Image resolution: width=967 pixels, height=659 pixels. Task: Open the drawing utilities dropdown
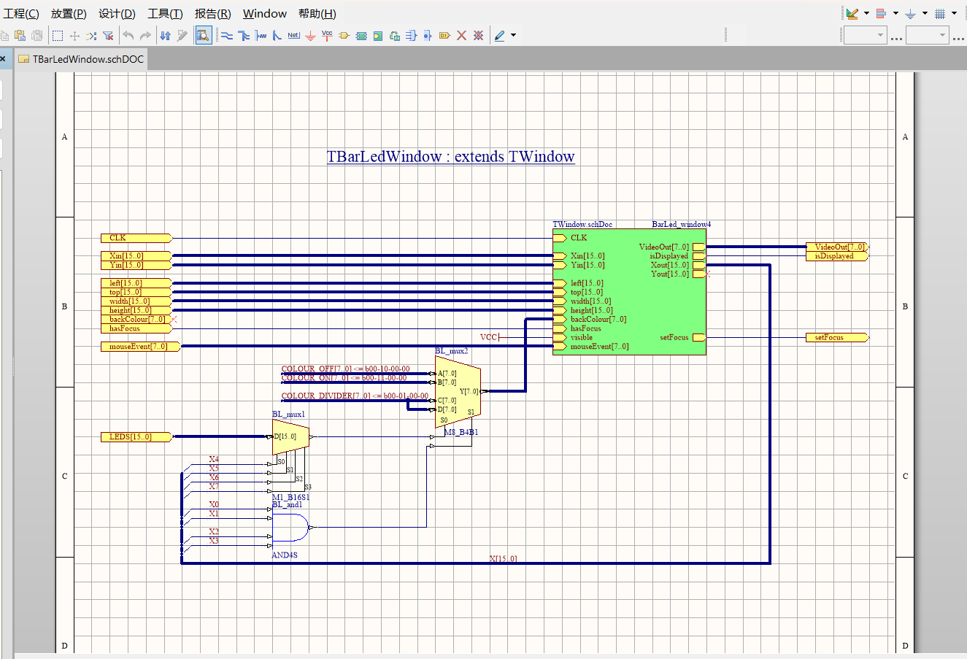point(867,13)
